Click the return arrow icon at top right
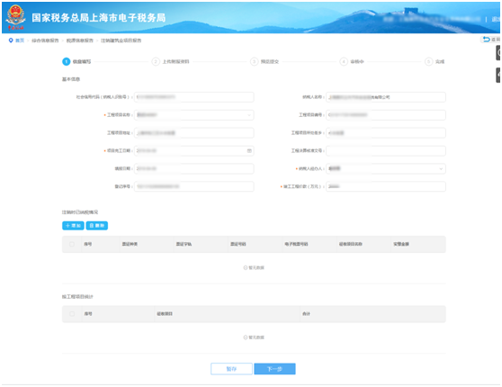This screenshot has width=502, height=387. pos(487,40)
